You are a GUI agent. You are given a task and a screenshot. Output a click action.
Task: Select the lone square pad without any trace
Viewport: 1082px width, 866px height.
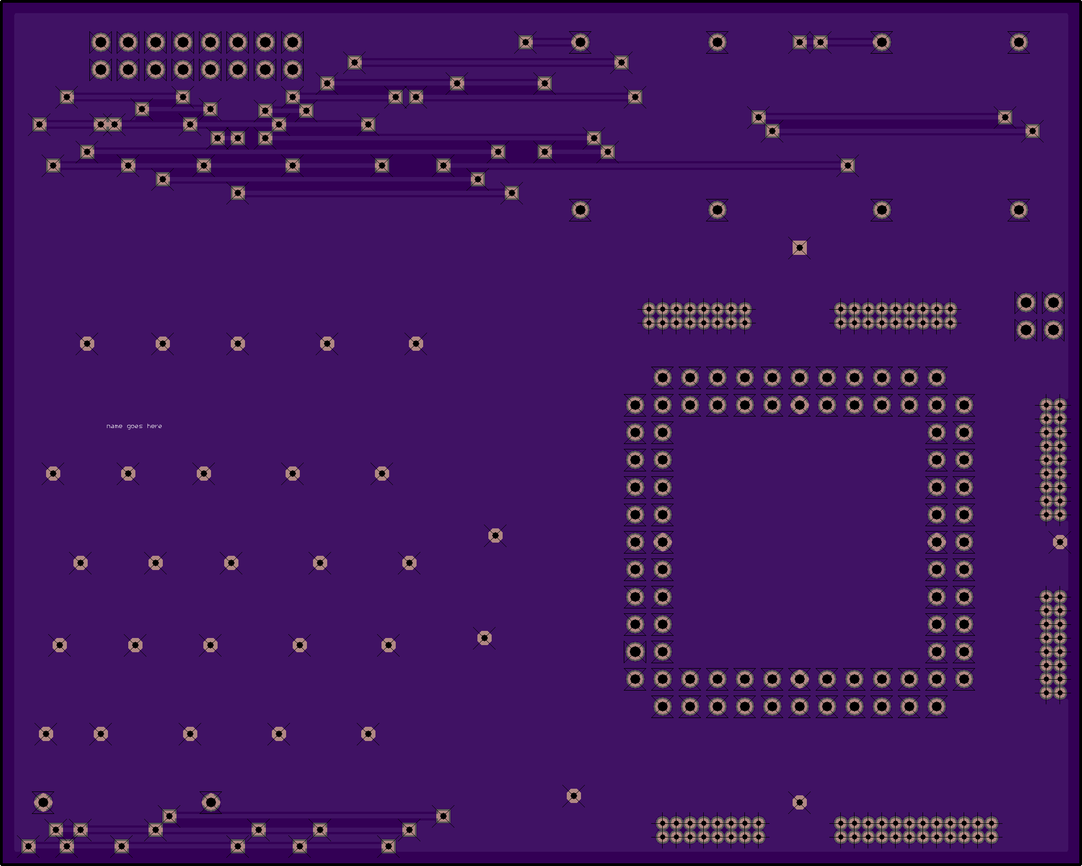click(x=800, y=248)
